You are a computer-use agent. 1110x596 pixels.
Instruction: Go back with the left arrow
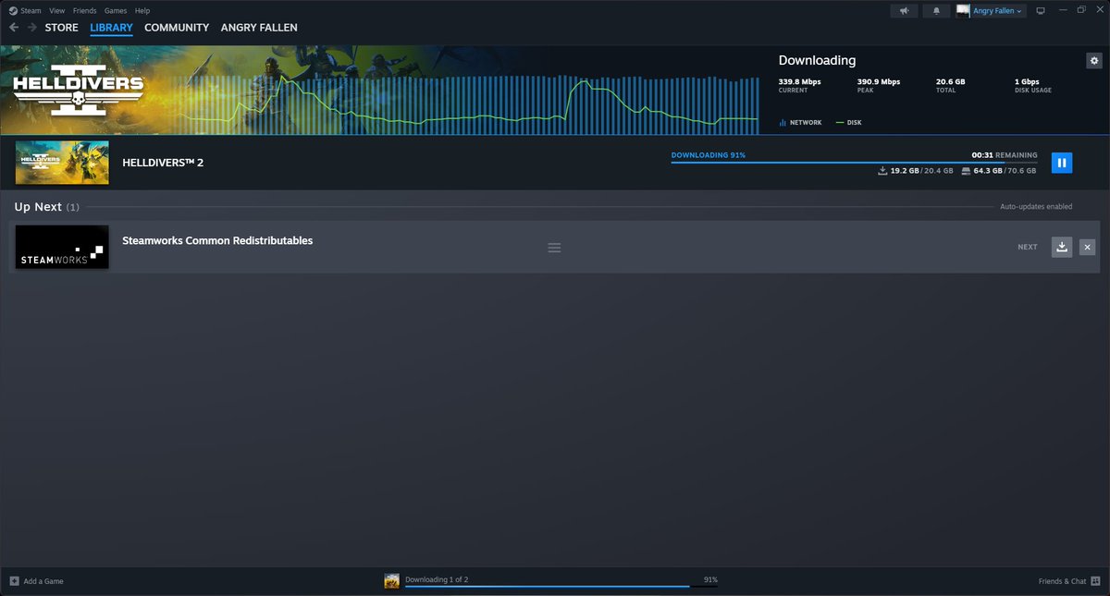point(14,28)
